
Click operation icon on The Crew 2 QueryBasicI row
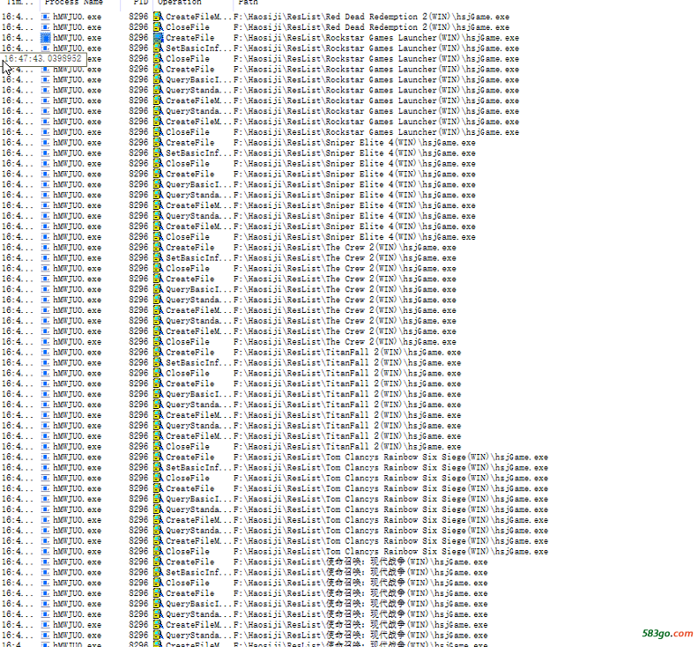point(158,289)
